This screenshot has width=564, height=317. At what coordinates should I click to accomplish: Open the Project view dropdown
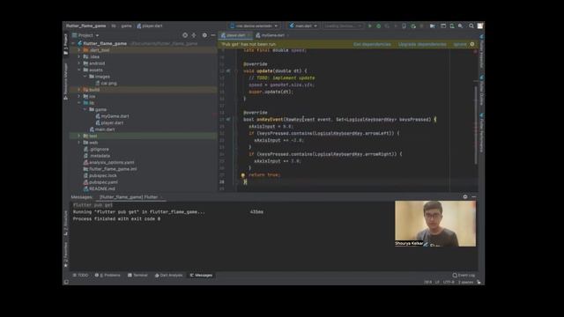(85, 35)
